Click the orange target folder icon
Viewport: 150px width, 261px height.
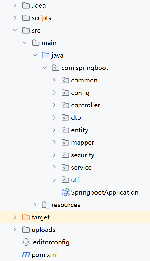pyautogui.click(x=26, y=217)
